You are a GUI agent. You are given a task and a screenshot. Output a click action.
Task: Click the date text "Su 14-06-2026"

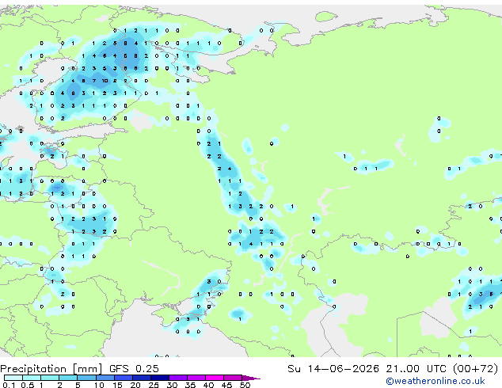pyautogui.click(x=333, y=369)
